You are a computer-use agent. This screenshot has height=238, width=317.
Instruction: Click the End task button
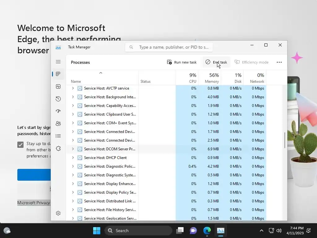(216, 62)
